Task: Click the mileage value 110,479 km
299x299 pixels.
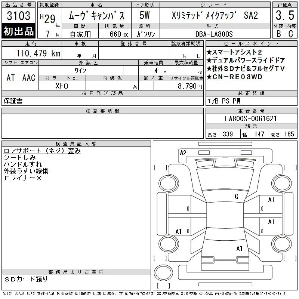Action: point(38,53)
